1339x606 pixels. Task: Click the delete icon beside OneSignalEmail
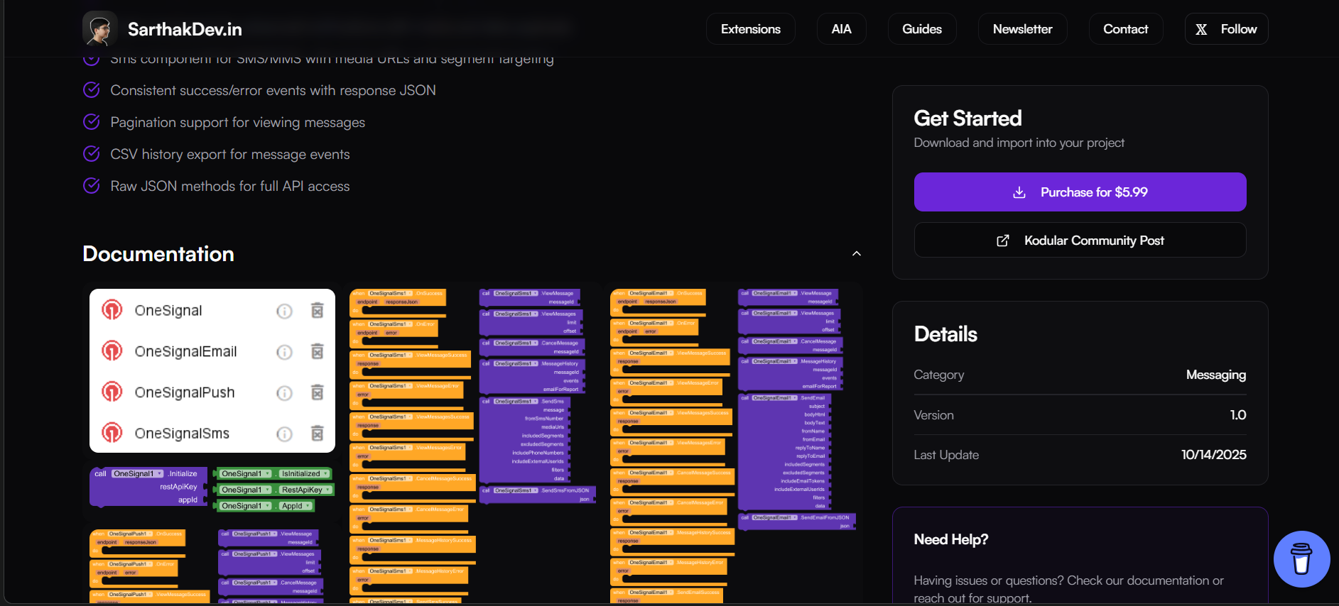coord(318,352)
